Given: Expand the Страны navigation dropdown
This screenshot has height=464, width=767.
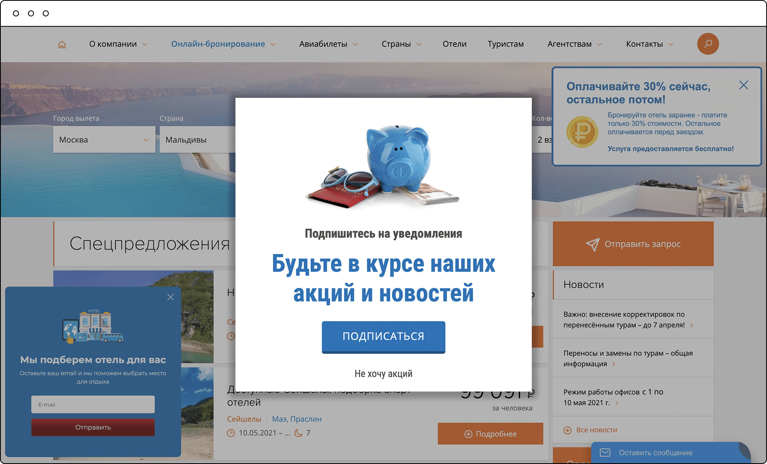Looking at the screenshot, I should [419, 44].
